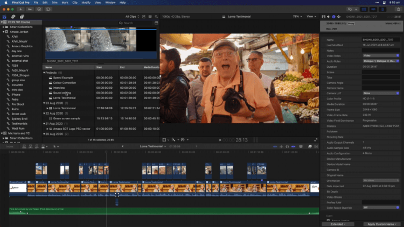Viewport: 404px width, 227px height.
Task: Open the viewer zoom 79% dropdown
Action: (297, 17)
